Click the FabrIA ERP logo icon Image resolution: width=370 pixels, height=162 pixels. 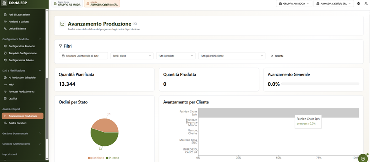coord(5,3)
